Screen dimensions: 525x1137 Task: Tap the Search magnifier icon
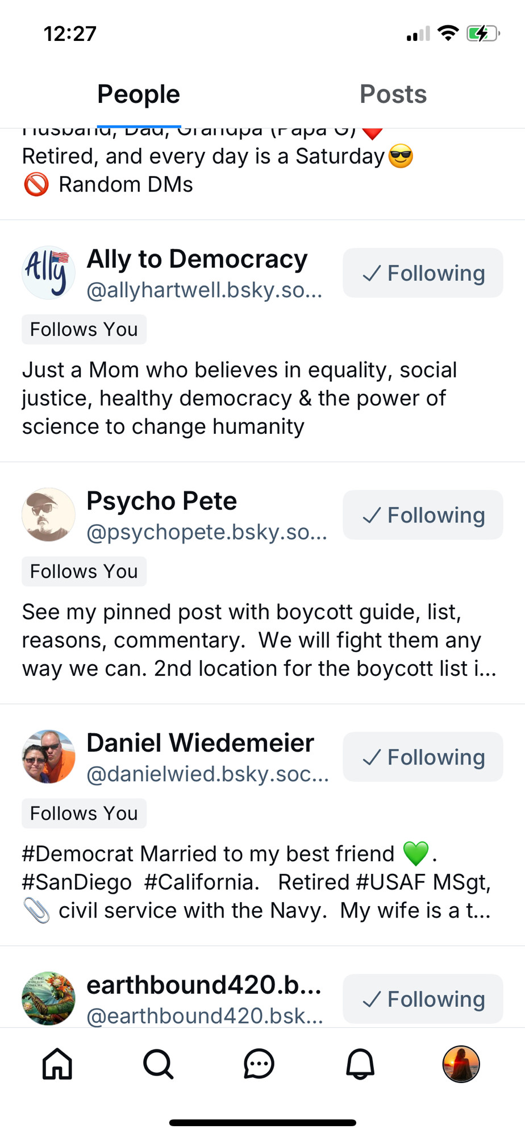click(x=158, y=1064)
